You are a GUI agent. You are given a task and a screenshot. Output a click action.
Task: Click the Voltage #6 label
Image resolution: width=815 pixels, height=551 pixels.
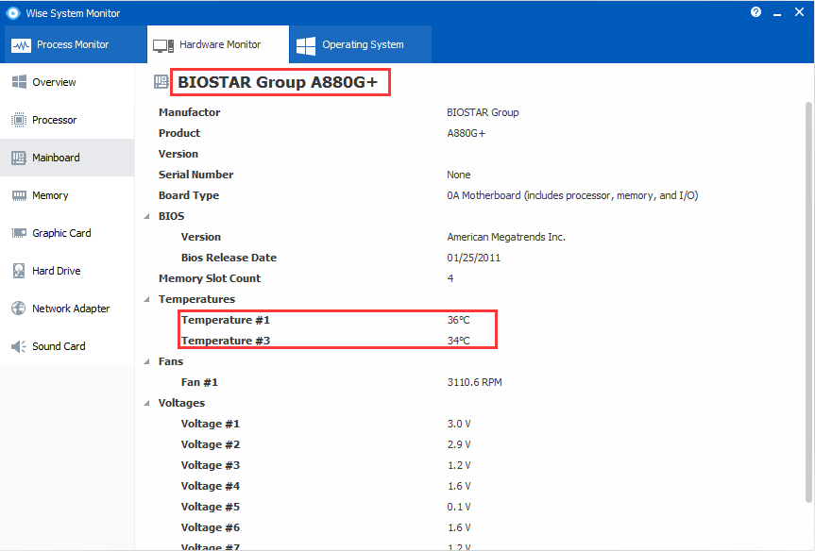click(211, 527)
